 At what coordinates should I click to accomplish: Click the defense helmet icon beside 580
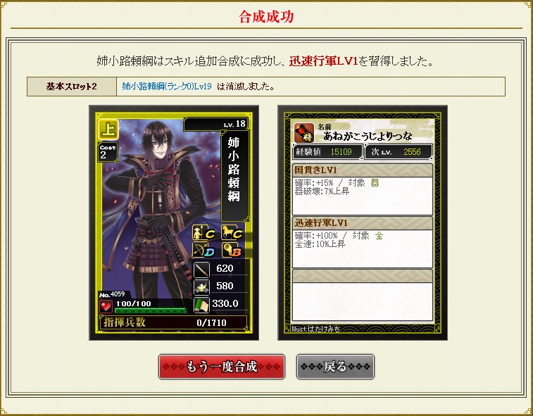click(x=201, y=287)
